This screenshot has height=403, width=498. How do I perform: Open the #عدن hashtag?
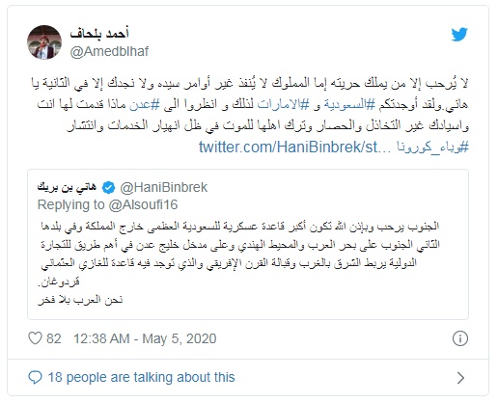click(x=145, y=104)
